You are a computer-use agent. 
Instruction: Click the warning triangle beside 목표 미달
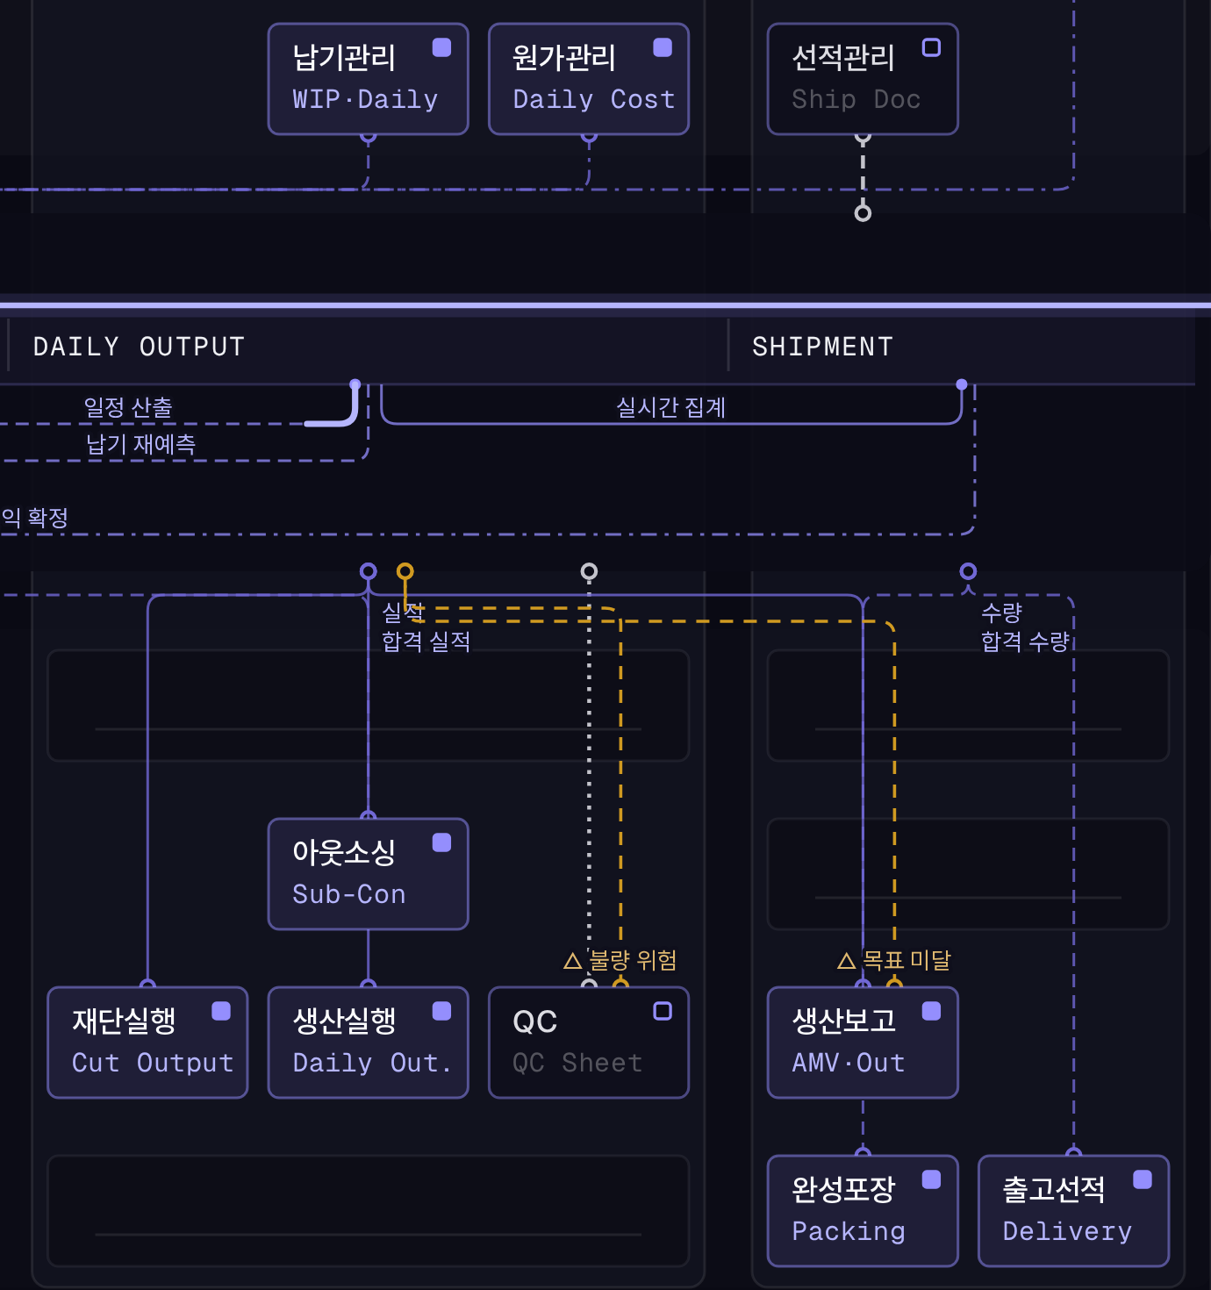[x=847, y=961]
